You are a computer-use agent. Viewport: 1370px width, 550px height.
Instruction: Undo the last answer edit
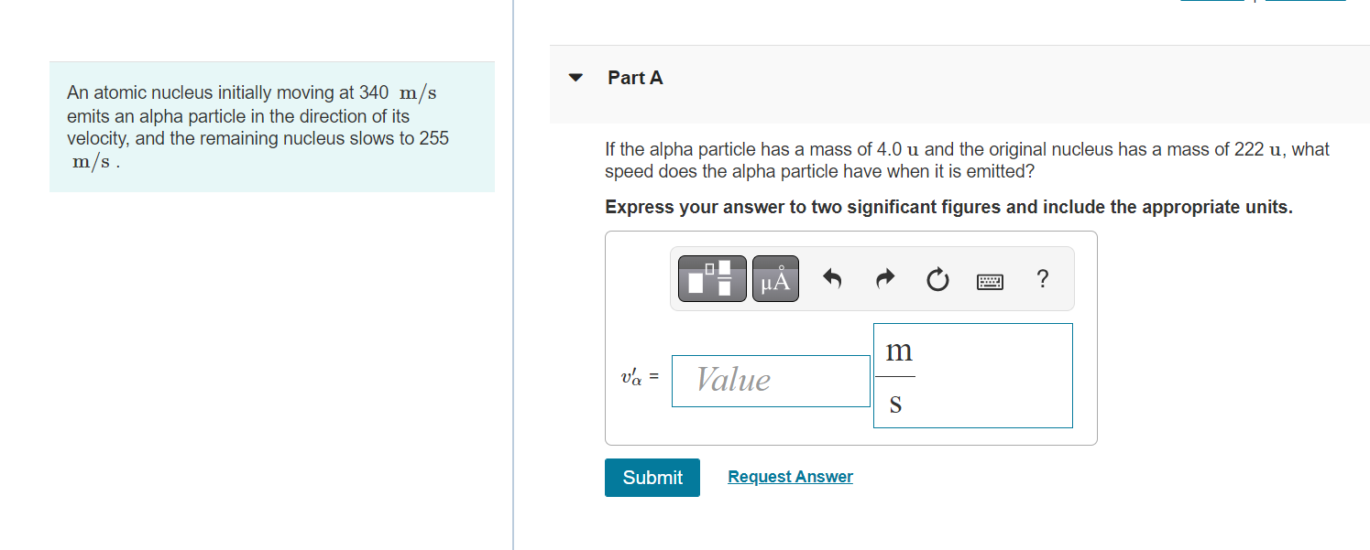[831, 278]
